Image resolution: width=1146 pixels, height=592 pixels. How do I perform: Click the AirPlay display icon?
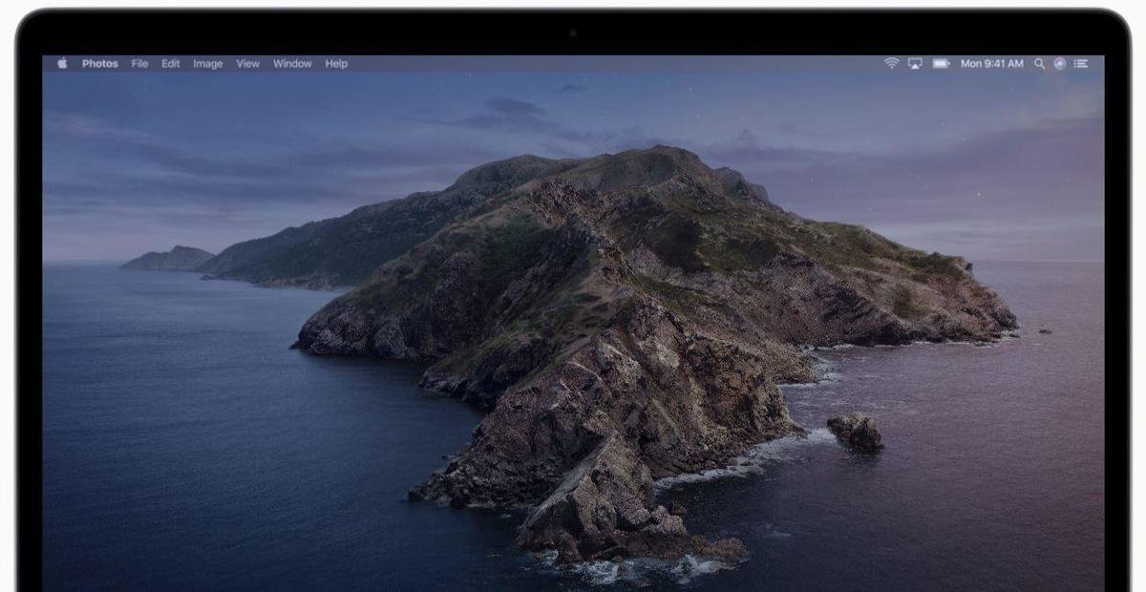(915, 64)
